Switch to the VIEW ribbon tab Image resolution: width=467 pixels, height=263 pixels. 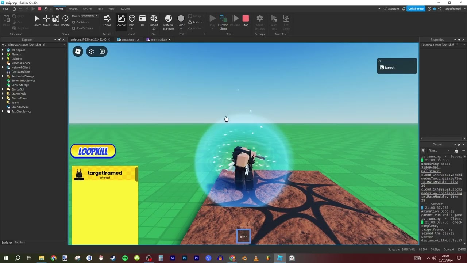pos(111,9)
